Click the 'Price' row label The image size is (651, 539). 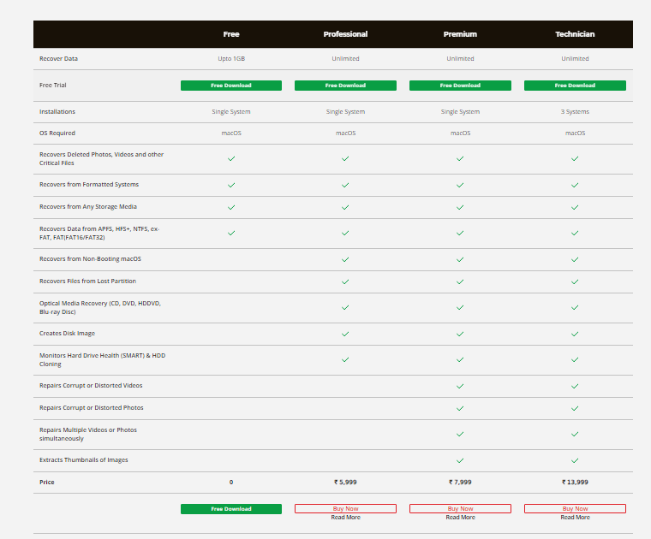[47, 483]
